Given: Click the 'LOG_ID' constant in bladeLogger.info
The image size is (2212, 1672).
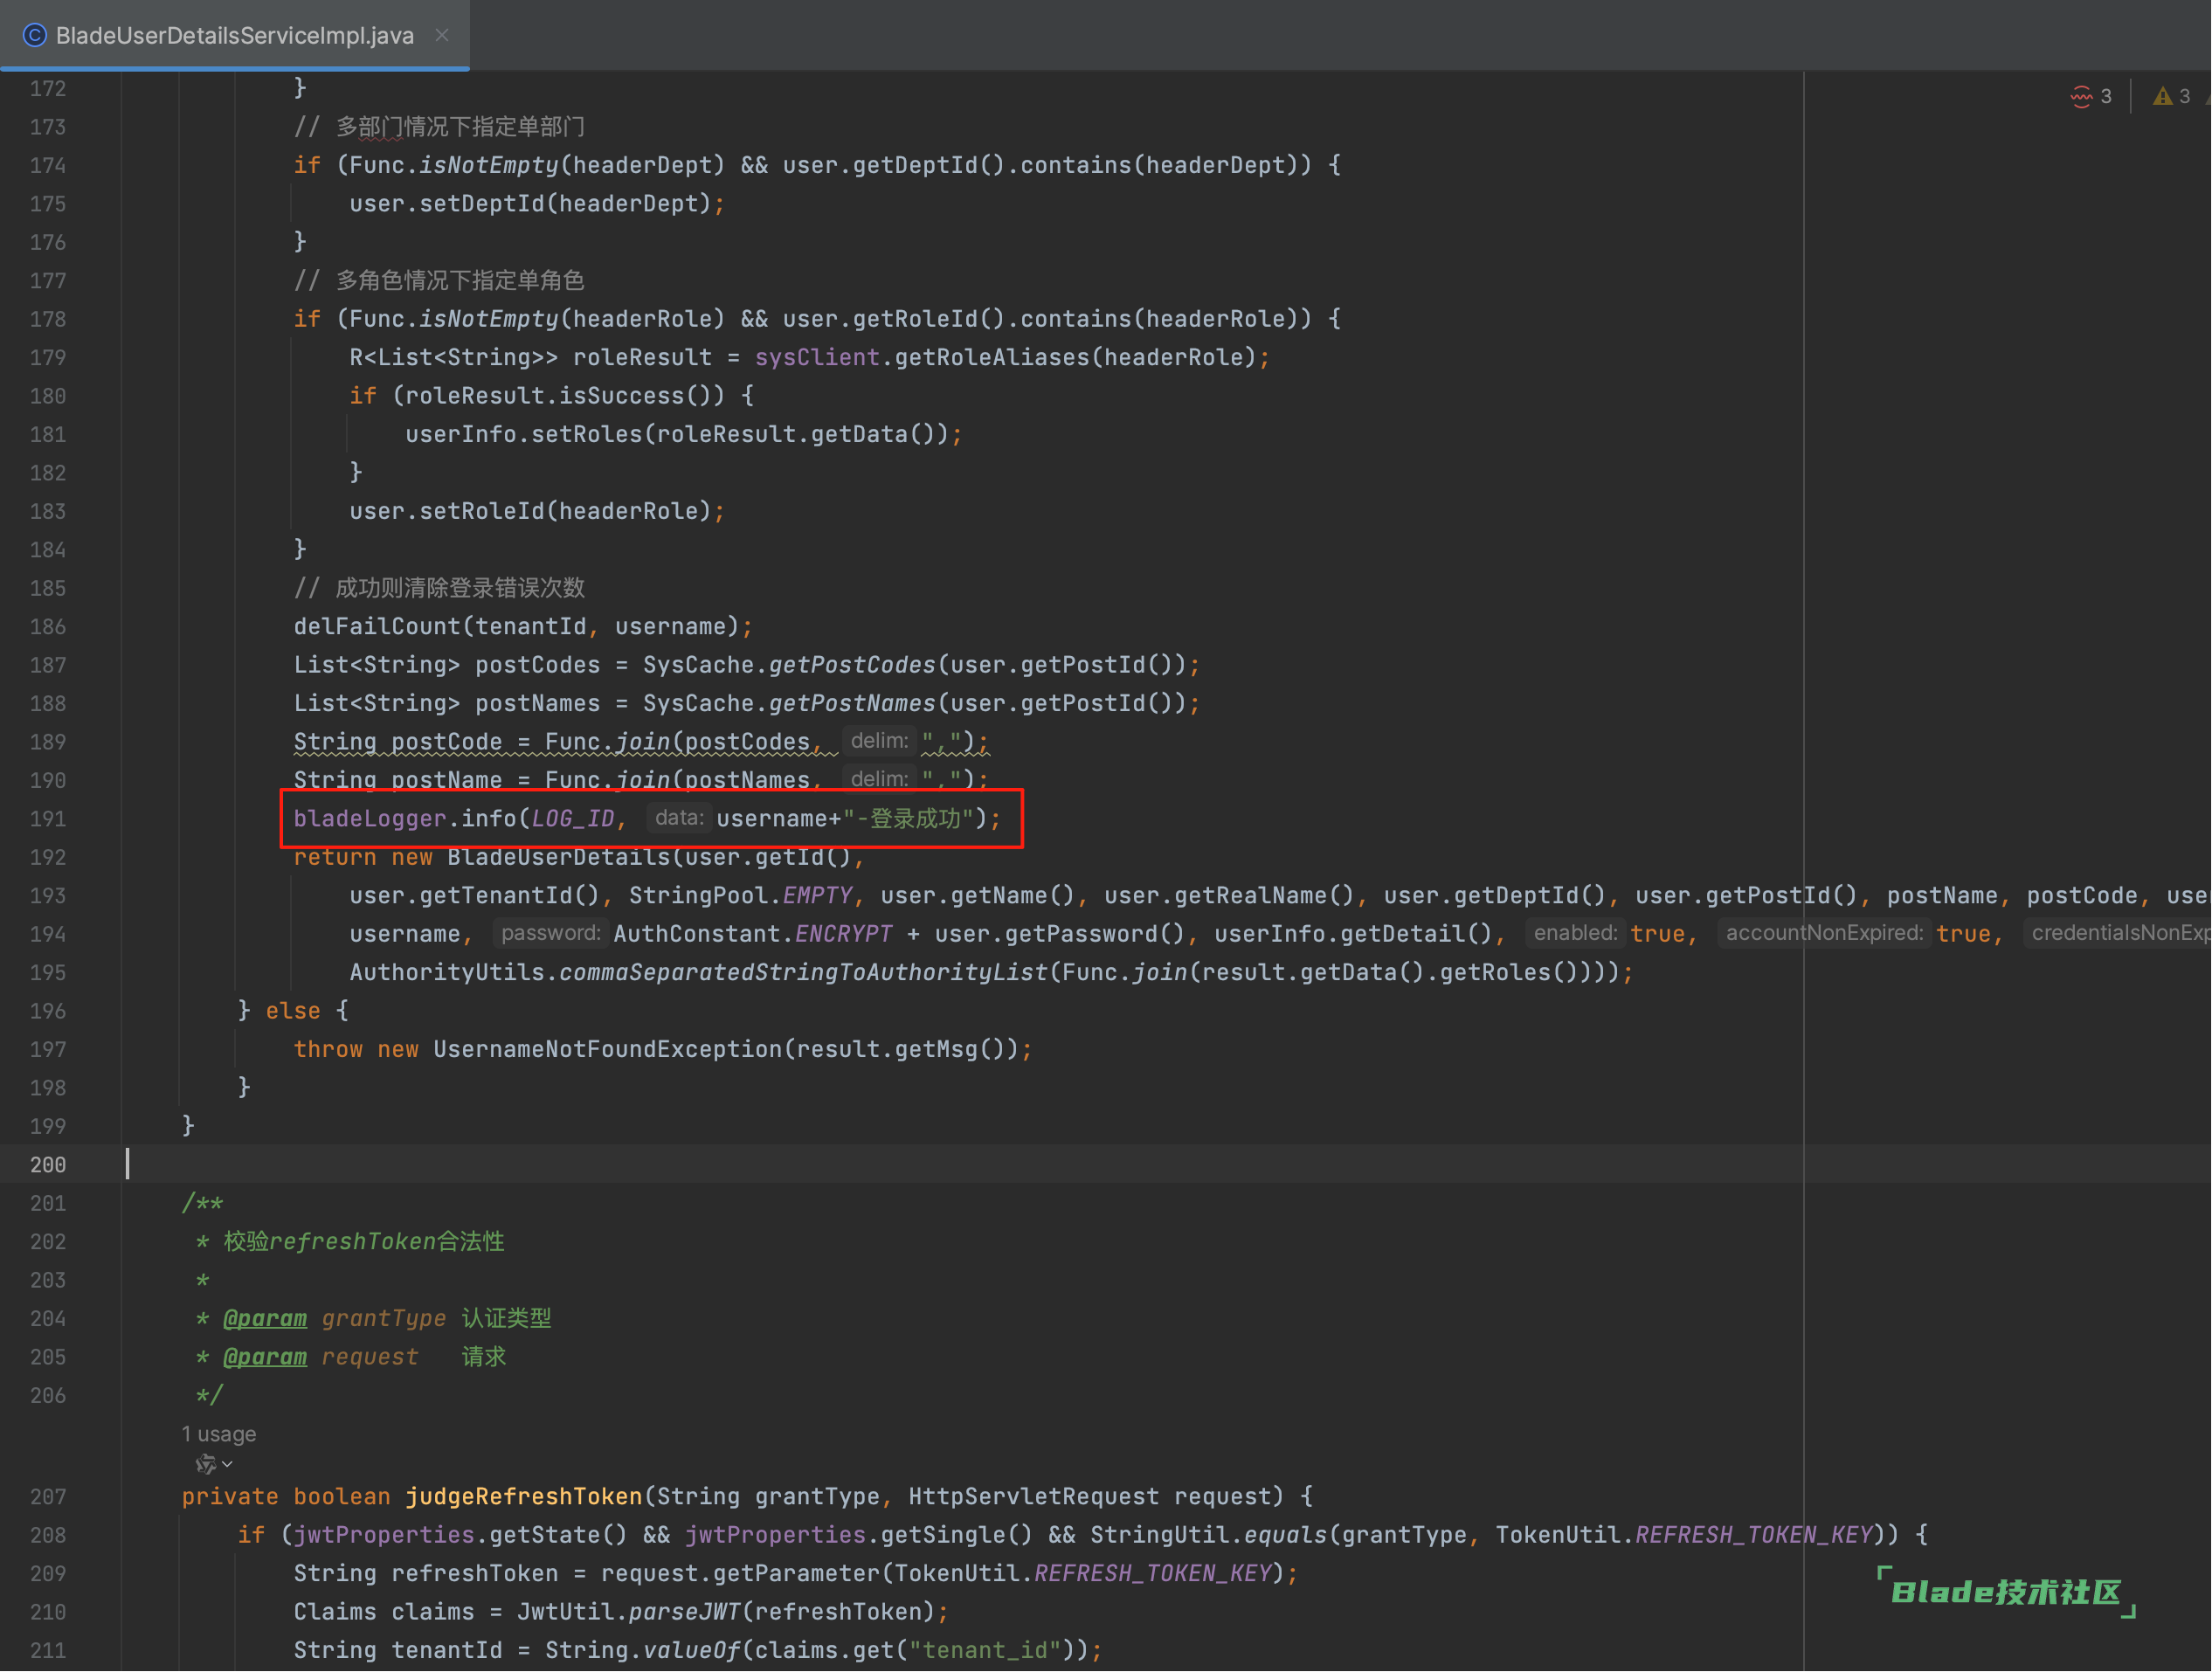Looking at the screenshot, I should pos(573,819).
